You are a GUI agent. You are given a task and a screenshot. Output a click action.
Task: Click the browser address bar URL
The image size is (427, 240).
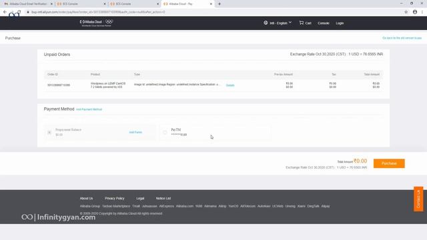98,12
